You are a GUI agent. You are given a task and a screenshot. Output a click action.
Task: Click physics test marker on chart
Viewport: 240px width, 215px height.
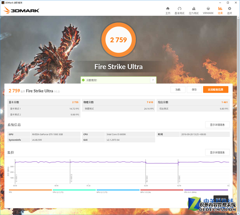[x=147, y=179]
